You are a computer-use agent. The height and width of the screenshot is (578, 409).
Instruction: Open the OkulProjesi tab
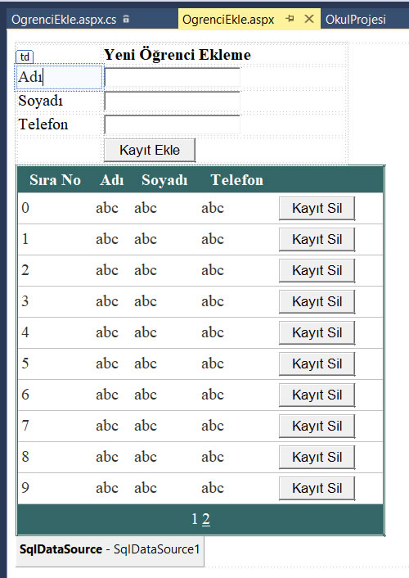click(x=356, y=19)
